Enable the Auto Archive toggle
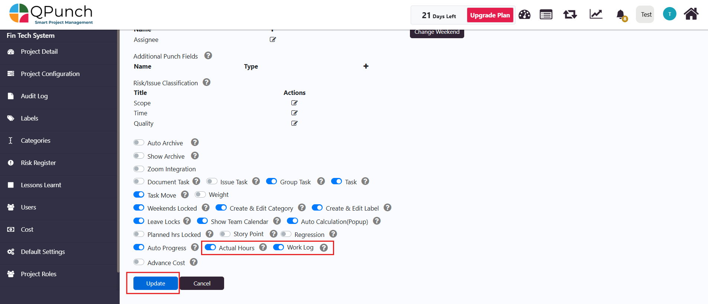Screen dimensions: 708x304 [139, 143]
